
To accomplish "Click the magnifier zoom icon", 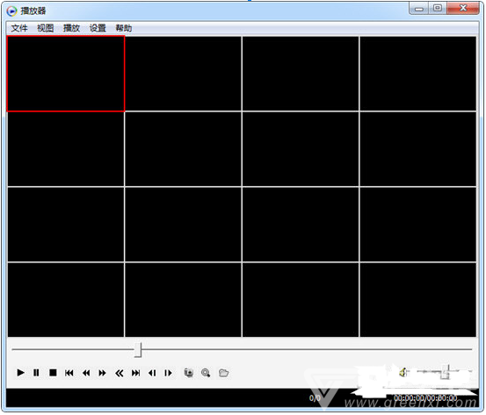I will point(206,373).
